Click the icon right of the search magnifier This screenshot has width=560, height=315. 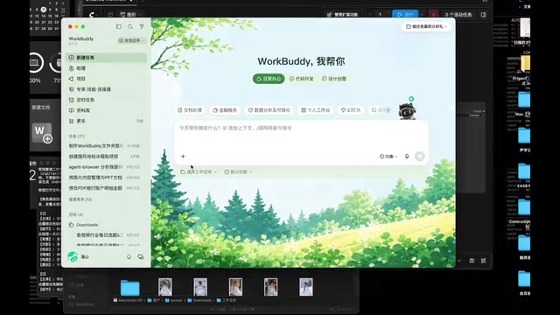click(x=142, y=26)
